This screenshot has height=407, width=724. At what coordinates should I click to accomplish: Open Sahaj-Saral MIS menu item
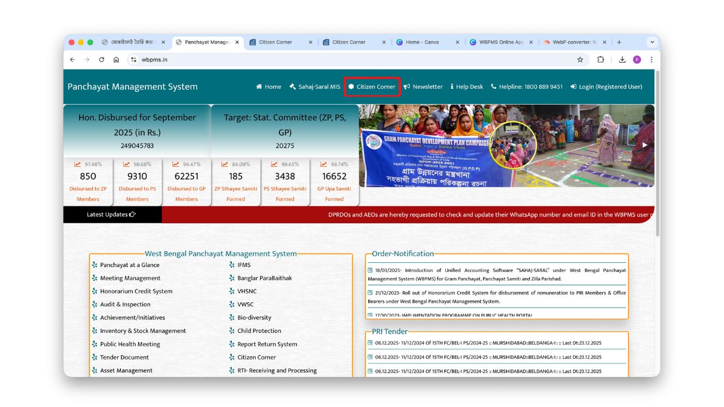pos(315,87)
